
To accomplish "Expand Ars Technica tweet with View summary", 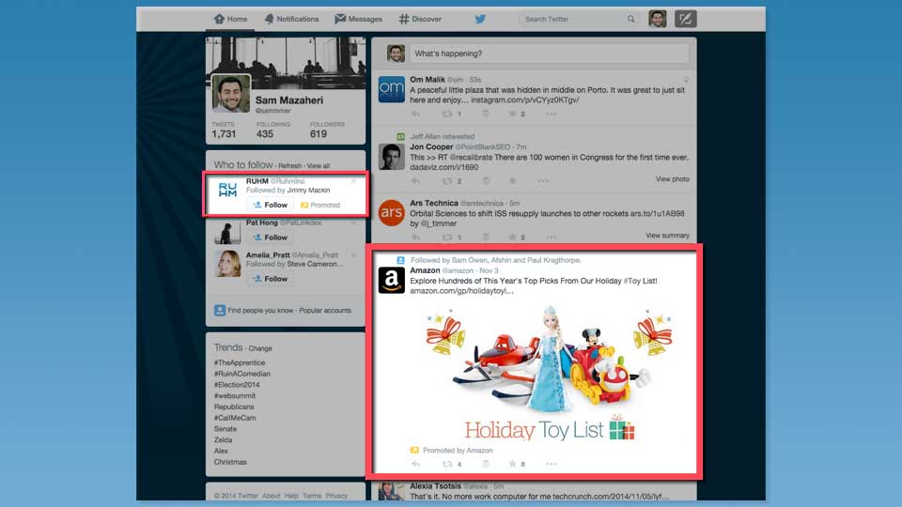I will (666, 236).
